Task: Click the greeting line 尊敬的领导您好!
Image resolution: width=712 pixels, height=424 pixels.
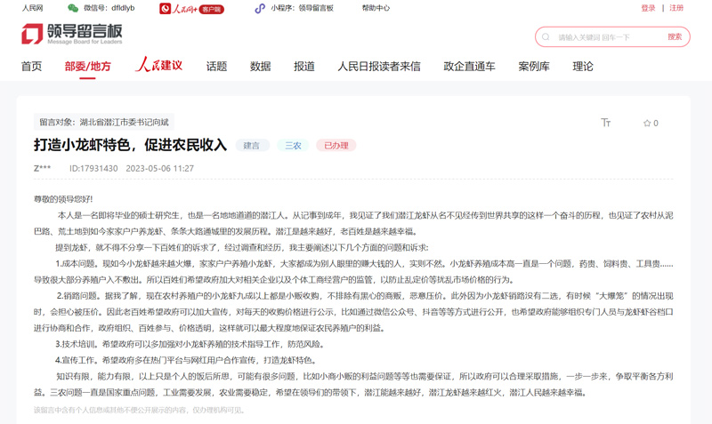Action: (63, 199)
